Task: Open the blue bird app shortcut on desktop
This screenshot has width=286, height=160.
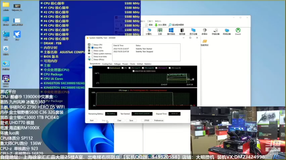Action: tap(17, 34)
